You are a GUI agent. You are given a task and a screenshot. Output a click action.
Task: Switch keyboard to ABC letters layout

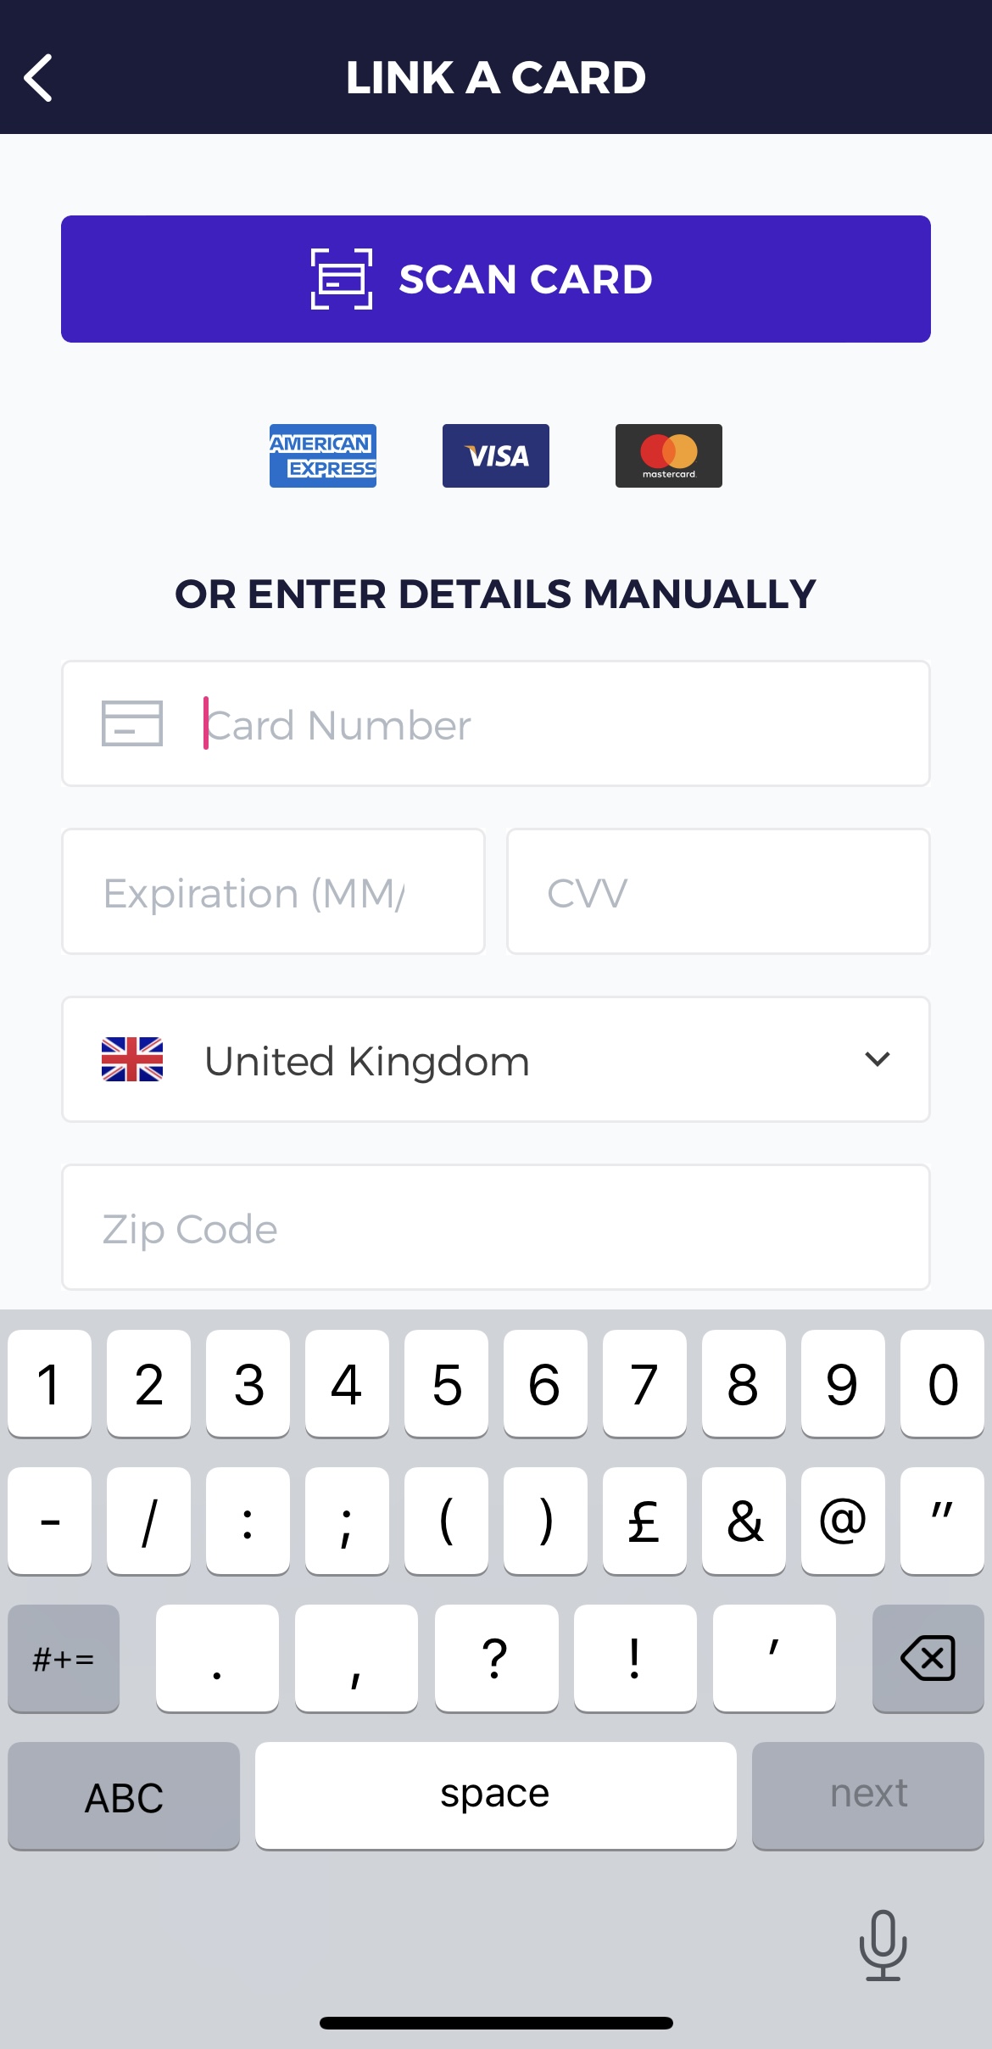click(x=124, y=1795)
